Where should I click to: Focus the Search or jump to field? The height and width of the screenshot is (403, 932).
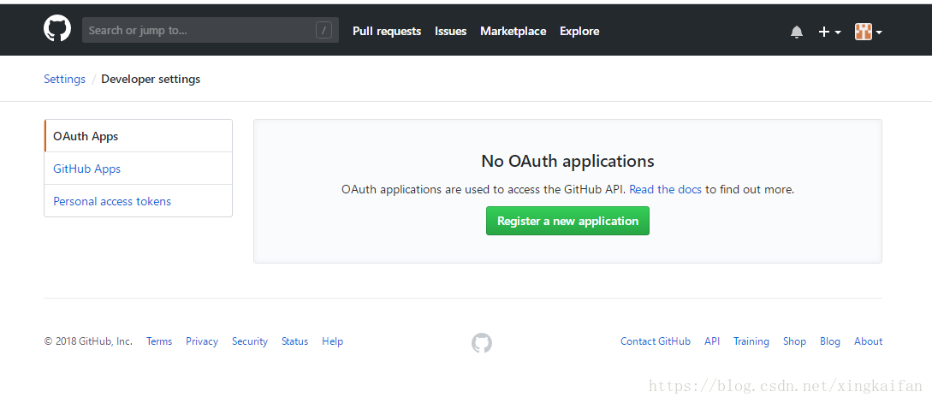pyautogui.click(x=211, y=30)
